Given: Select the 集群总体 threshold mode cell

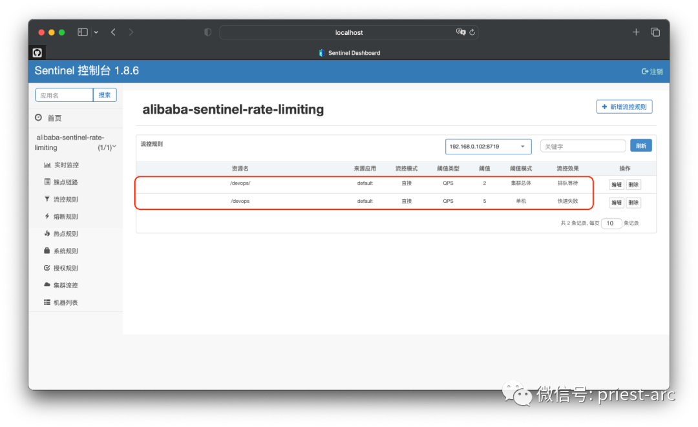Looking at the screenshot, I should 521,183.
